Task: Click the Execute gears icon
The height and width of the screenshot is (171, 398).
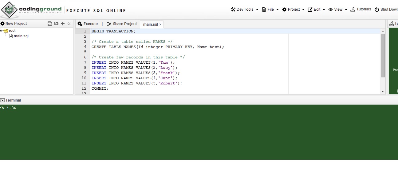Action: 80,24
